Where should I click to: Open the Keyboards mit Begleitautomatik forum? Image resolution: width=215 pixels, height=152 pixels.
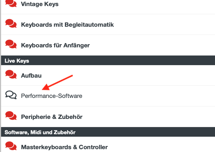67,25
